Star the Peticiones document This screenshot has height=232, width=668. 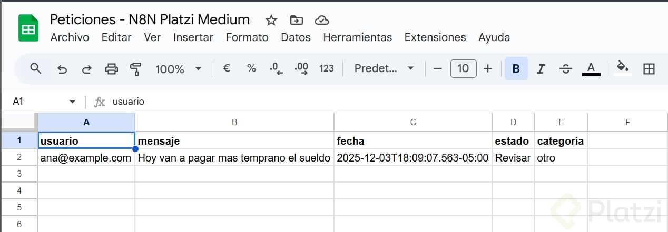[271, 21]
